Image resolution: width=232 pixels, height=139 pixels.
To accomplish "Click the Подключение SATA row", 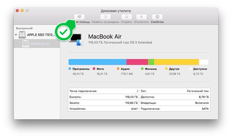I will coord(175,109).
